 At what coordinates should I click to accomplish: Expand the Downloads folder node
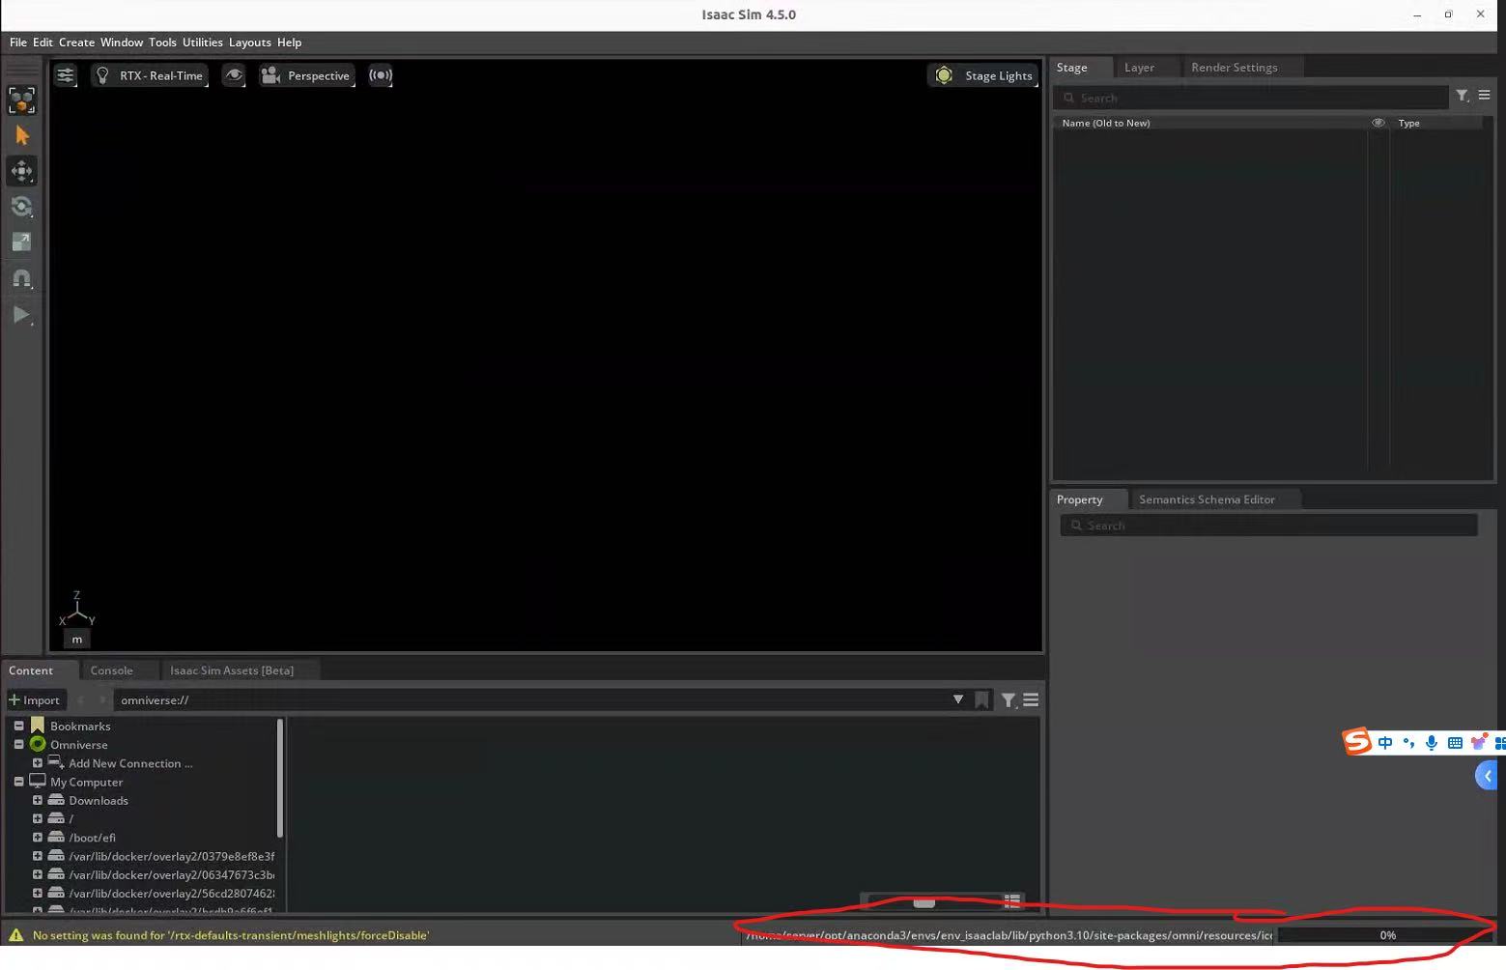point(37,800)
